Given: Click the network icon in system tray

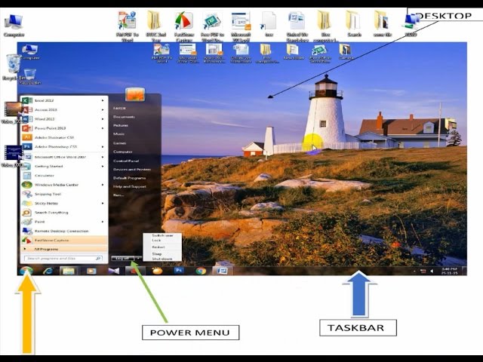Looking at the screenshot, I should coord(423,271).
